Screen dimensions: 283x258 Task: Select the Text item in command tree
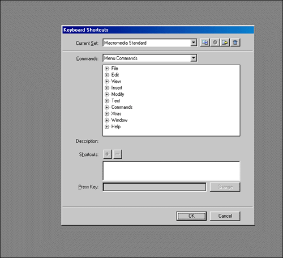[x=115, y=101]
